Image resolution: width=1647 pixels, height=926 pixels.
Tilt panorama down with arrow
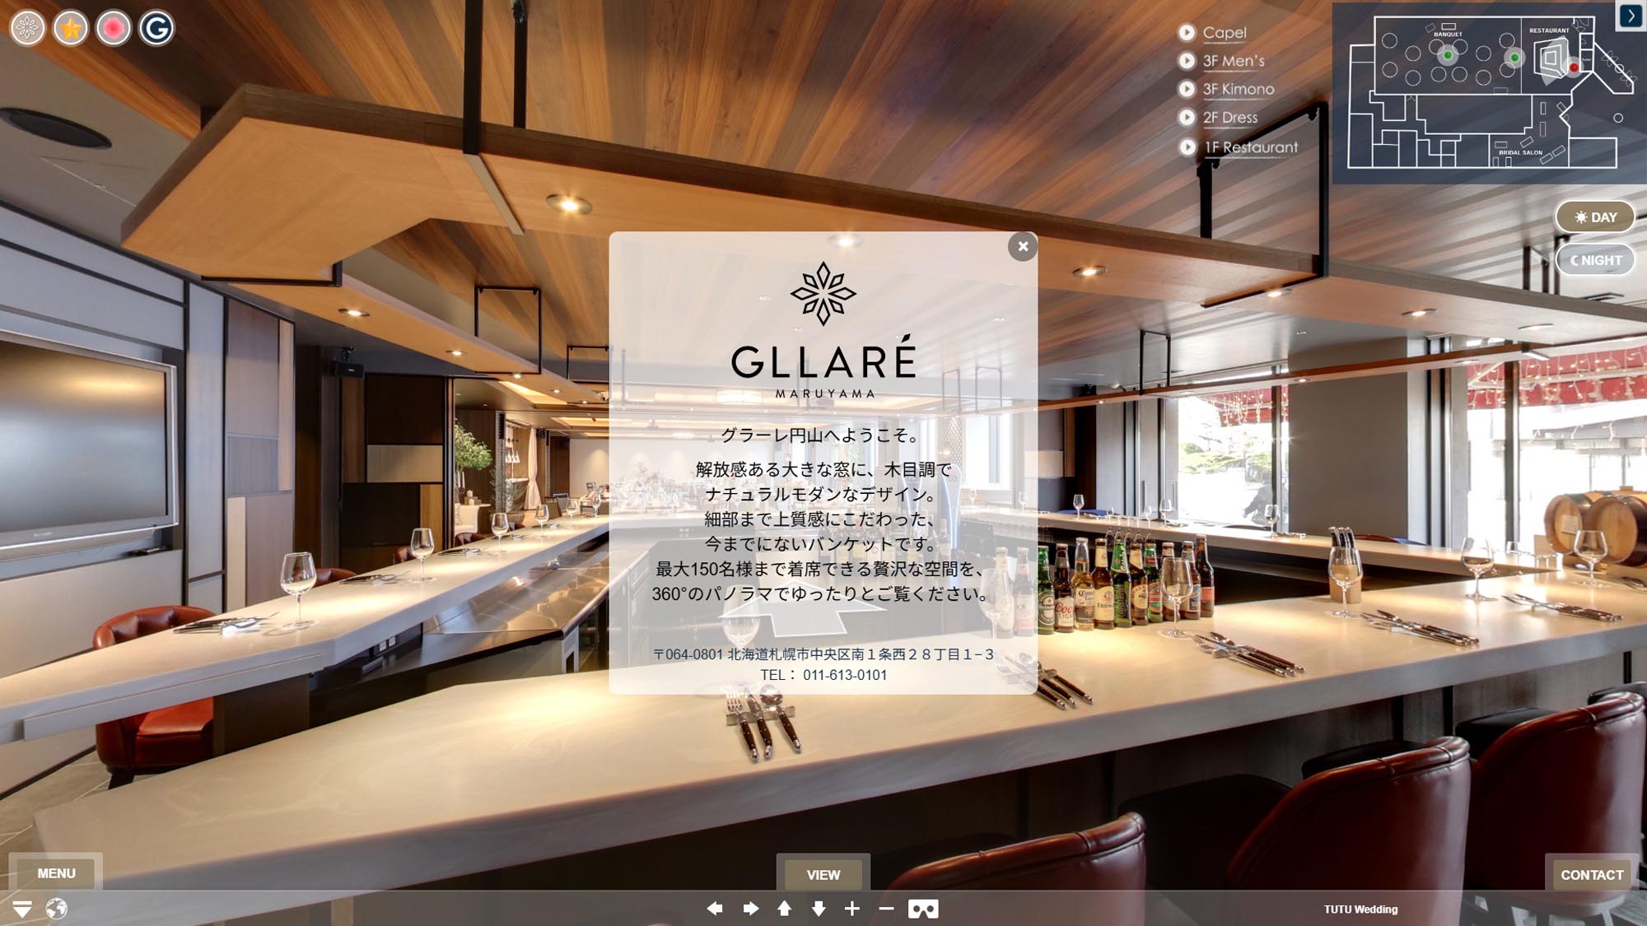coord(818,909)
